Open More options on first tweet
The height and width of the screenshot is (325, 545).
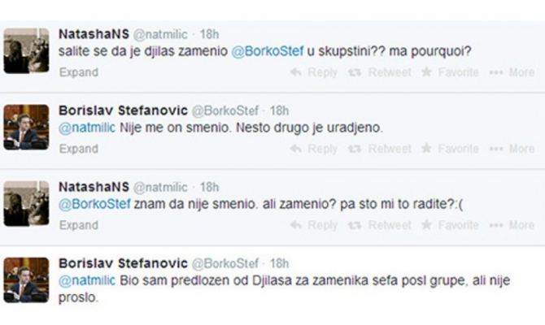click(512, 72)
